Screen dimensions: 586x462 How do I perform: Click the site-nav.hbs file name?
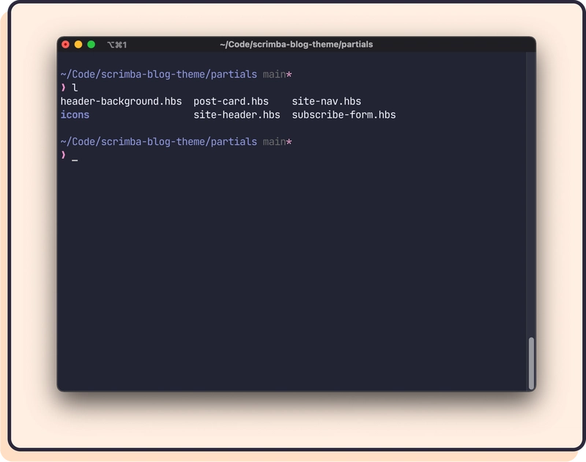pos(326,101)
